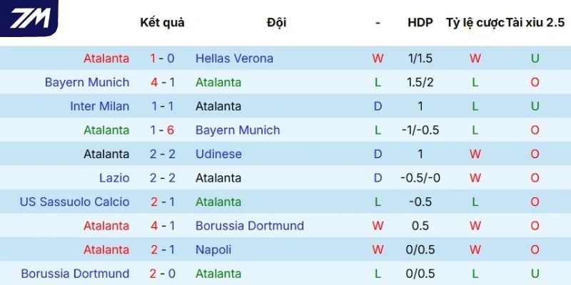Open the US Sassuolo Calcio link
Viewport: 571px width, 285px height.
point(75,202)
